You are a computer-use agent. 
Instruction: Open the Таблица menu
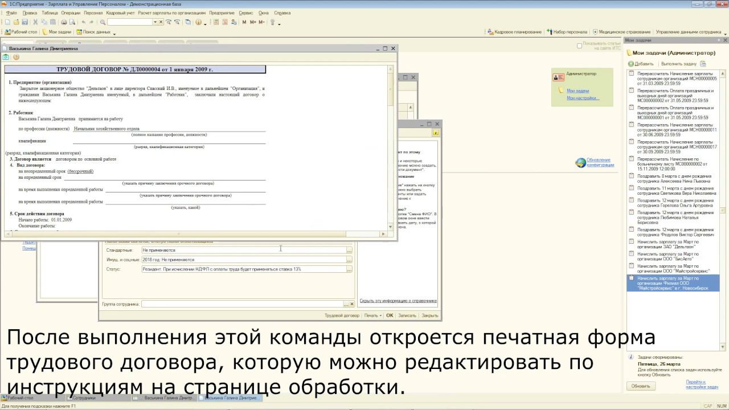click(50, 13)
